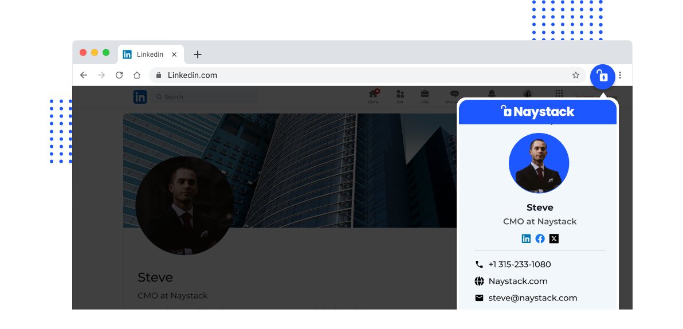The width and height of the screenshot is (683, 329).
Task: Click the red macOS close window button
Action: click(x=83, y=53)
